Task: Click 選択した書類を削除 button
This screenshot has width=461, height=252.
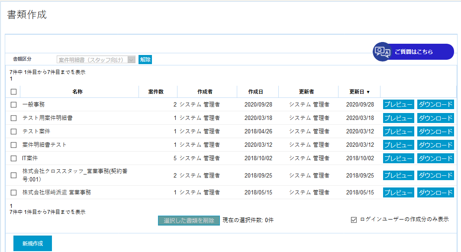Action: coord(189,220)
